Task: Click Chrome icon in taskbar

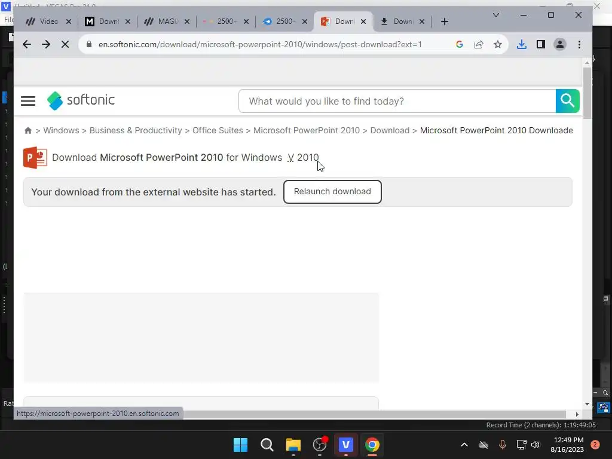Action: (372, 445)
